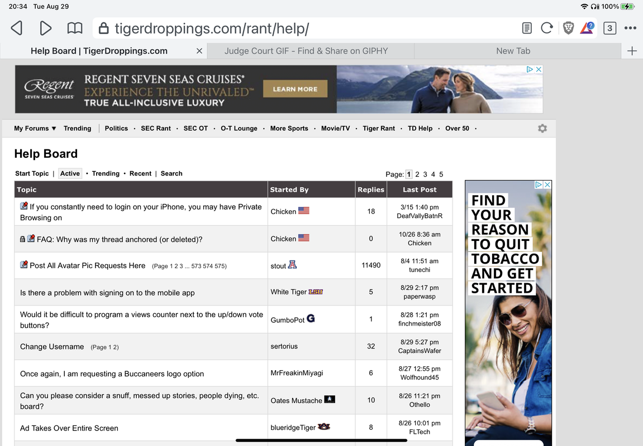Open the snuff stories board request thread
The height and width of the screenshot is (446, 643).
pos(140,401)
